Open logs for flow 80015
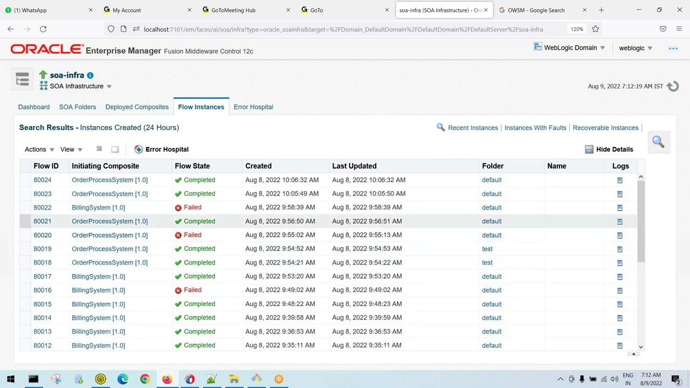690x388 pixels. point(620,304)
